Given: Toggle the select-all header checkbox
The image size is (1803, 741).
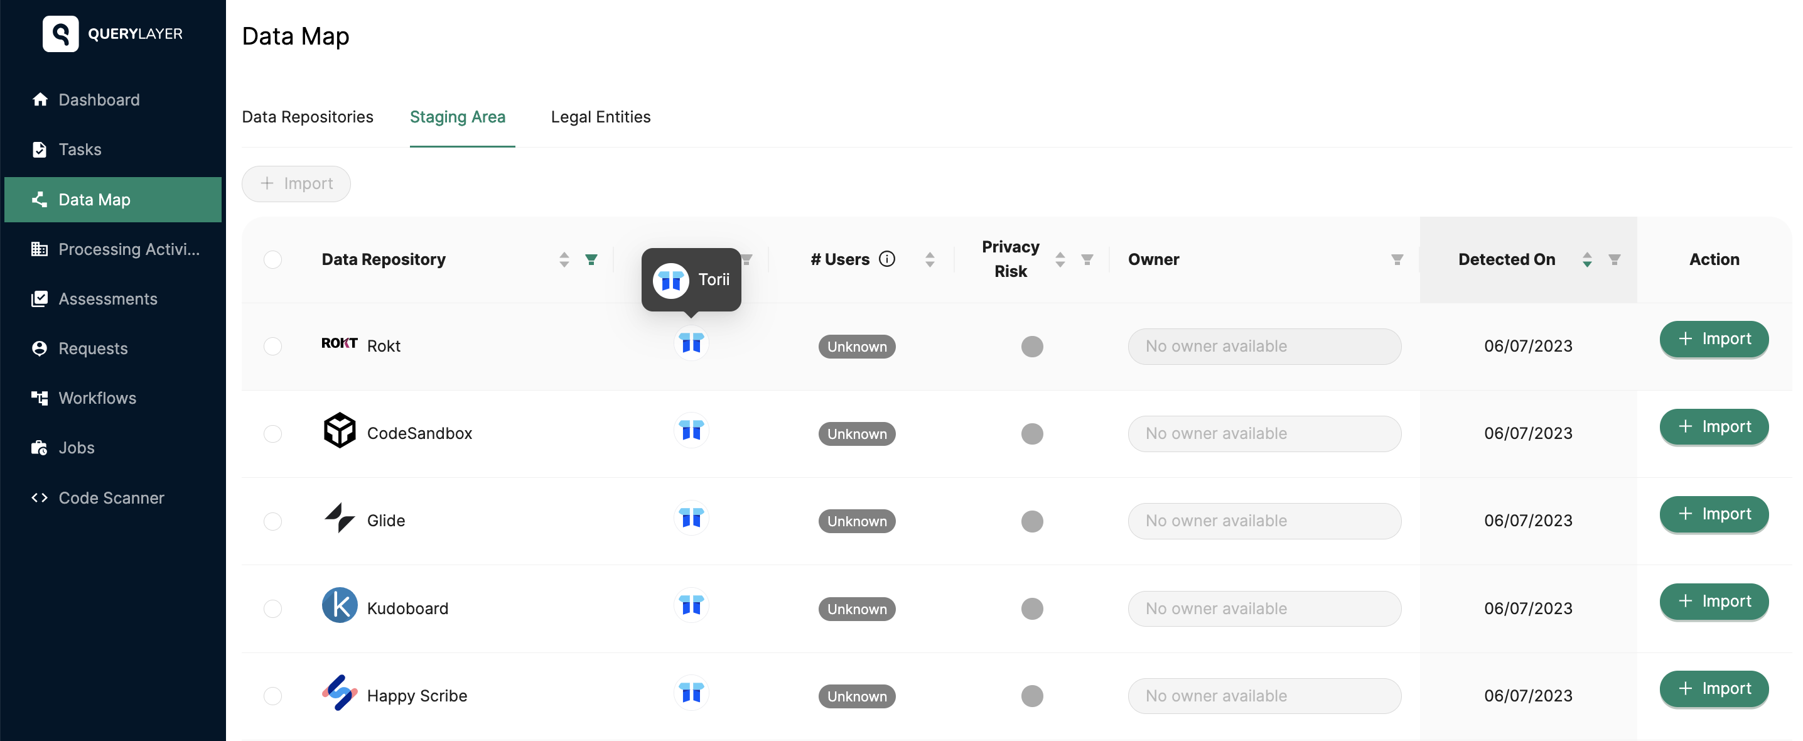Looking at the screenshot, I should (x=273, y=260).
